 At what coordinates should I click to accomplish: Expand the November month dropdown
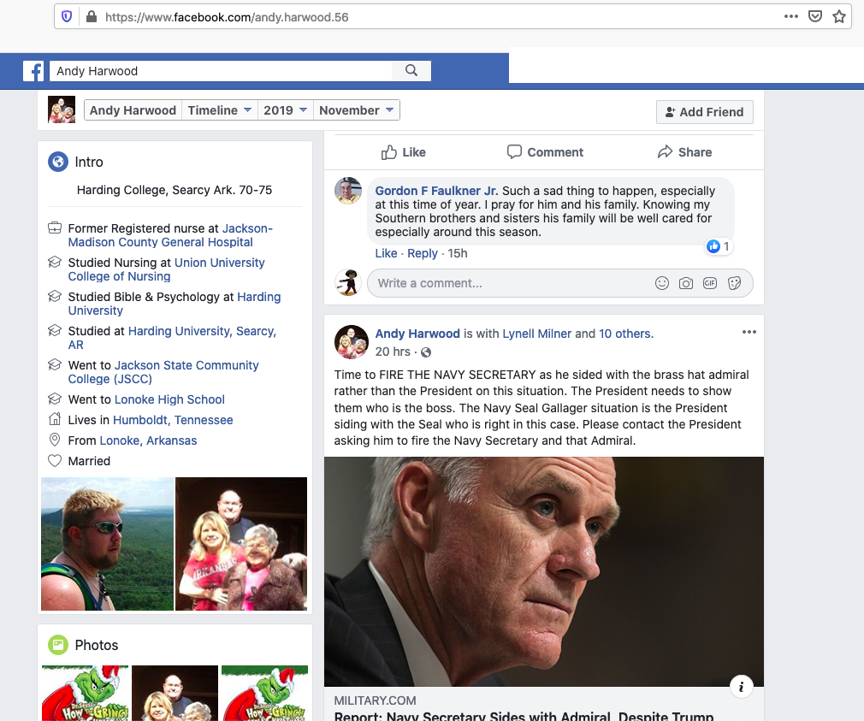pyautogui.click(x=356, y=110)
